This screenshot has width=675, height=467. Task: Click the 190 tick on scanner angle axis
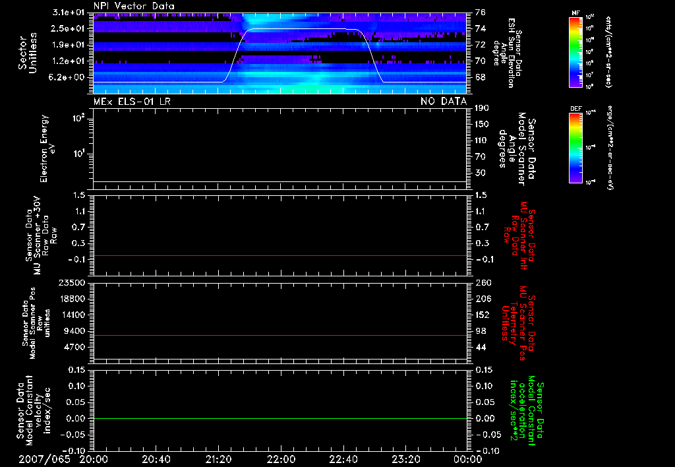coord(481,109)
